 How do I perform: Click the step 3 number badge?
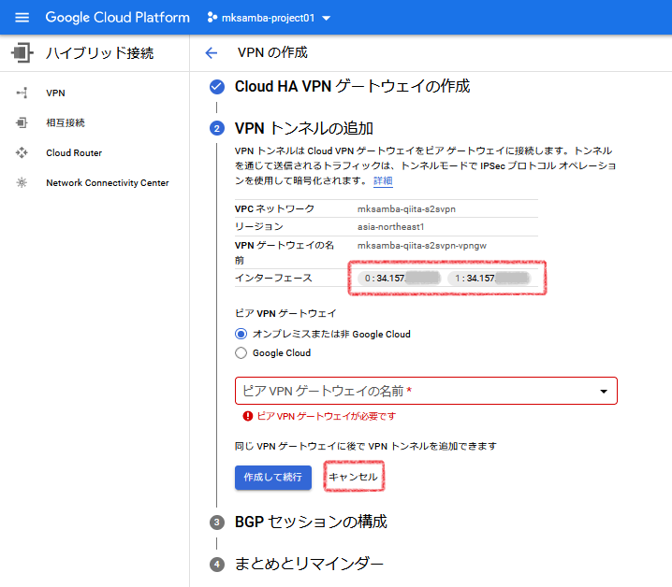tap(217, 523)
